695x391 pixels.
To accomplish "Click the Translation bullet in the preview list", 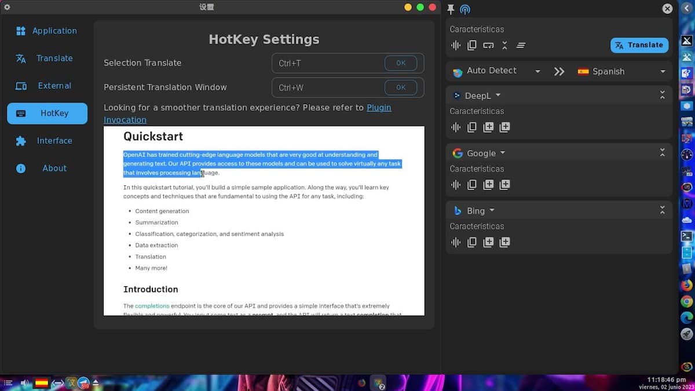I will click(151, 257).
